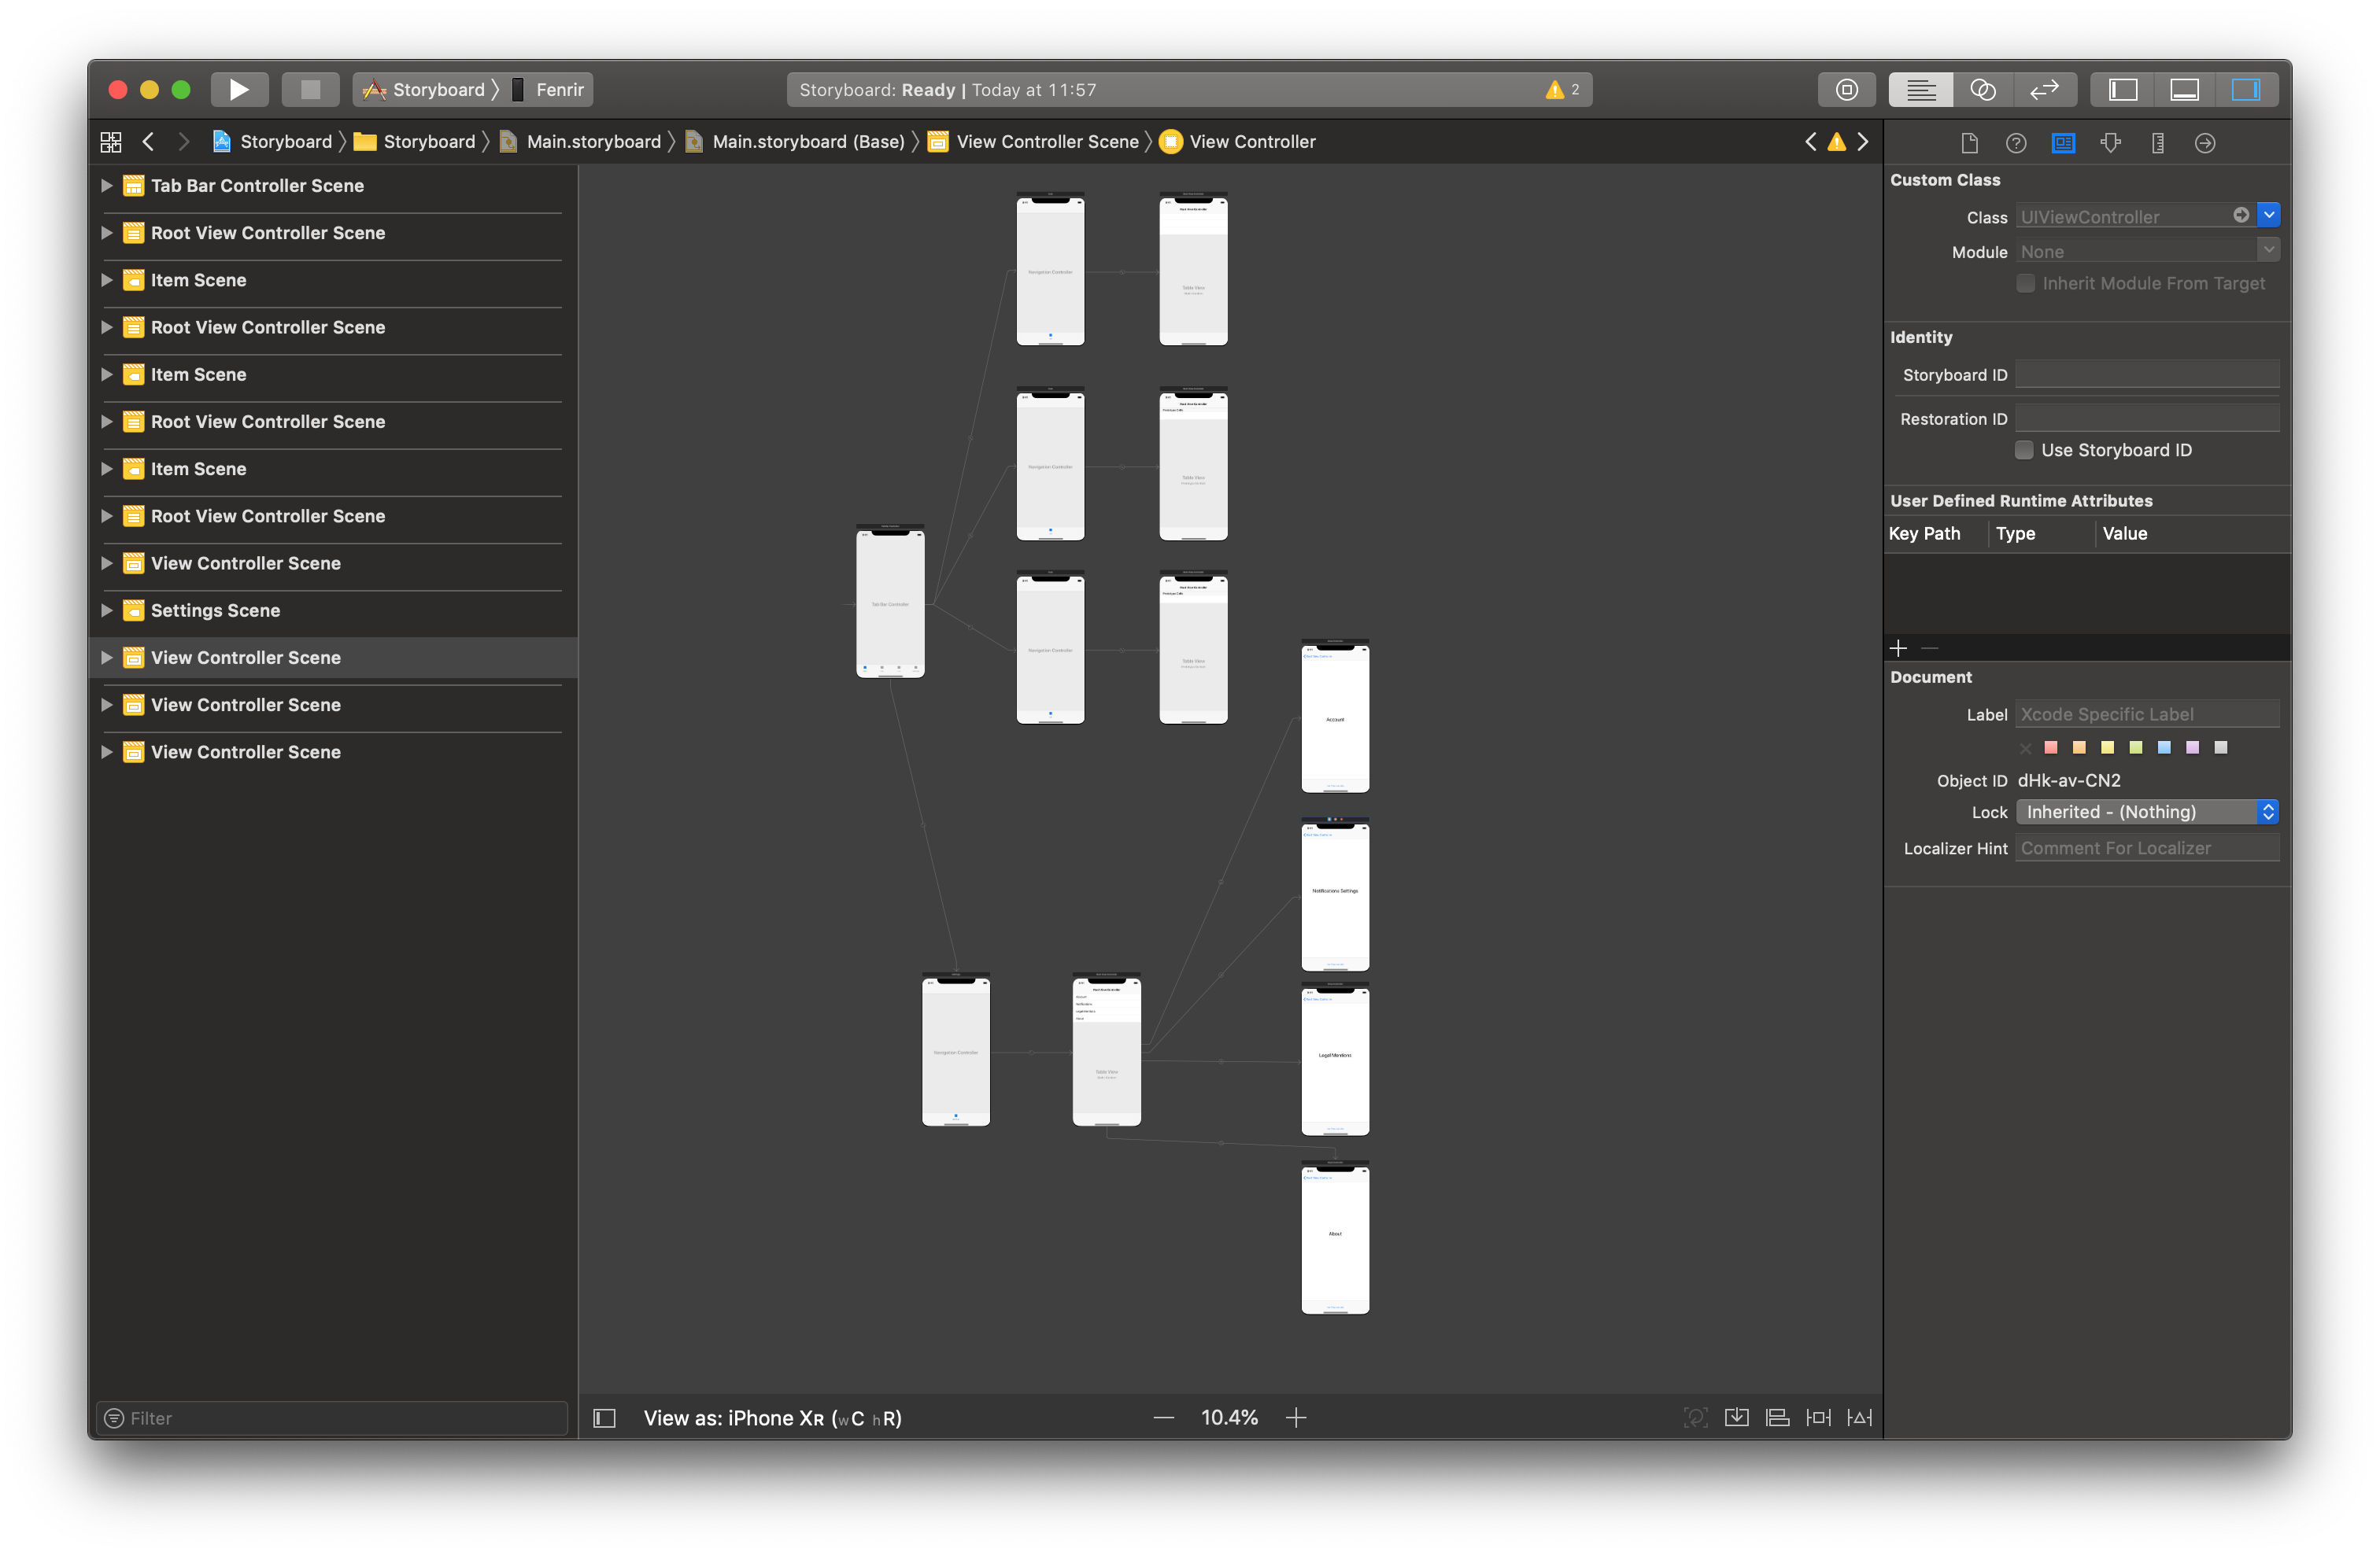Click the View as: iPhone XR button
The width and height of the screenshot is (2380, 1556).
(772, 1417)
